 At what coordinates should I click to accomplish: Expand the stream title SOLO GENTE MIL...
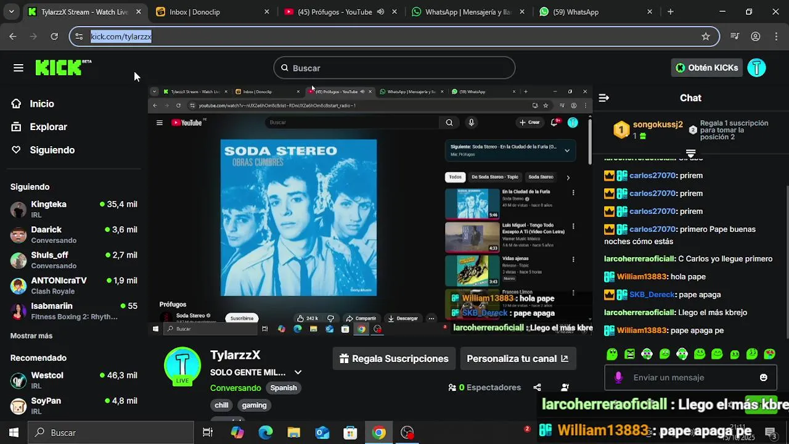pos(298,372)
